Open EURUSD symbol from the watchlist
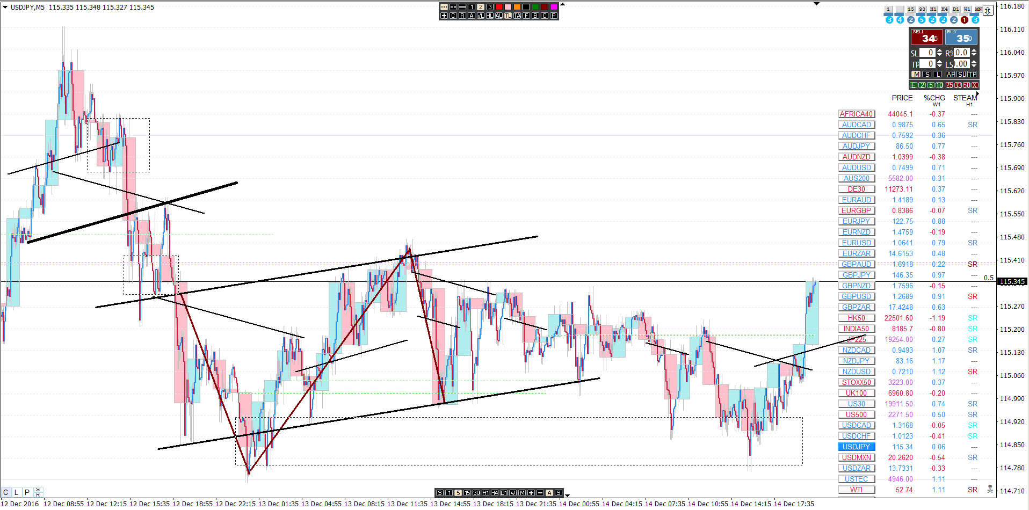 click(857, 243)
